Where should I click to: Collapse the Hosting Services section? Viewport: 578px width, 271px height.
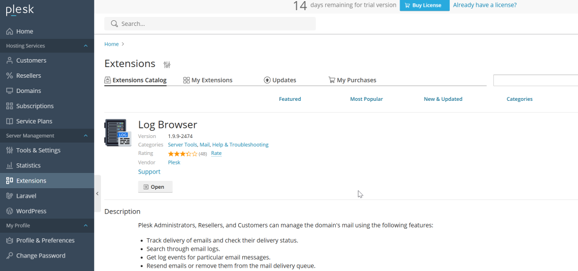pos(86,46)
